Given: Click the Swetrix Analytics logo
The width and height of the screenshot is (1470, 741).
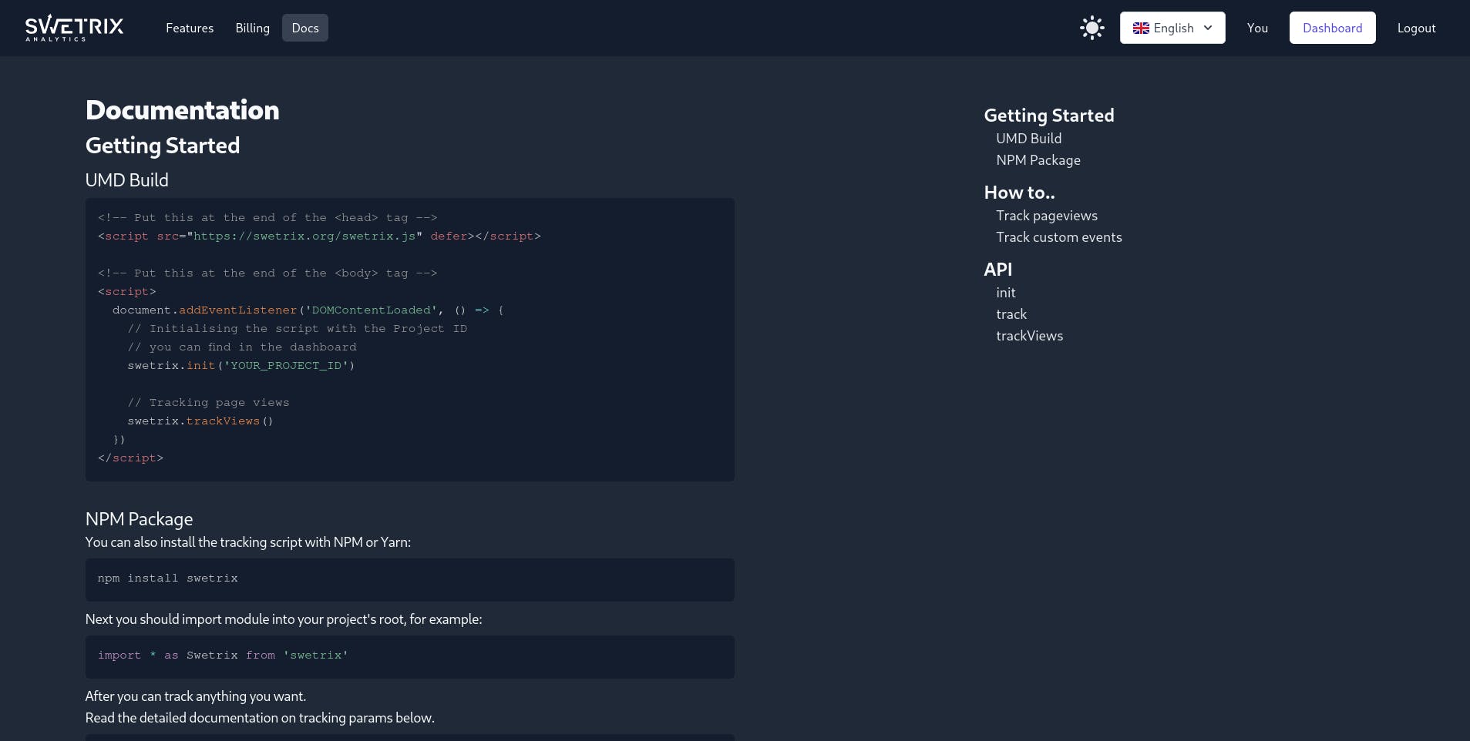Looking at the screenshot, I should pos(74,28).
